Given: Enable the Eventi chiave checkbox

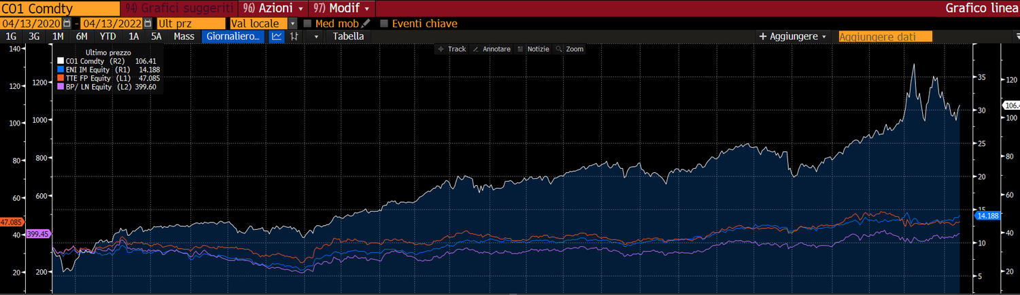Looking at the screenshot, I should click(x=384, y=23).
